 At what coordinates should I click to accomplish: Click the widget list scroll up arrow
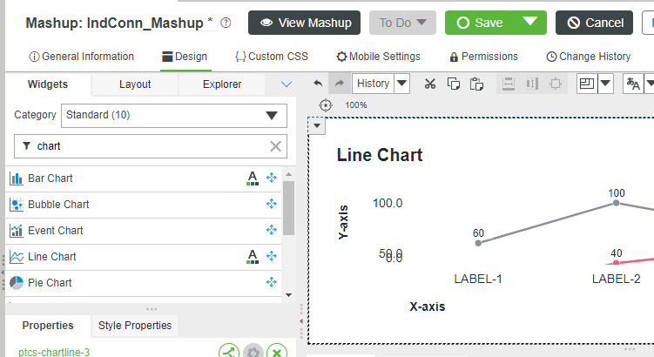(288, 174)
